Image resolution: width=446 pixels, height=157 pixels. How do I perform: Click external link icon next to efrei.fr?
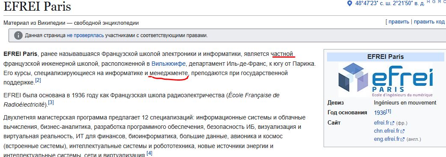click(x=392, y=123)
